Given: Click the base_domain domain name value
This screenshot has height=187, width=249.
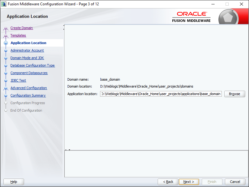Looking at the screenshot, I should click(x=110, y=79).
